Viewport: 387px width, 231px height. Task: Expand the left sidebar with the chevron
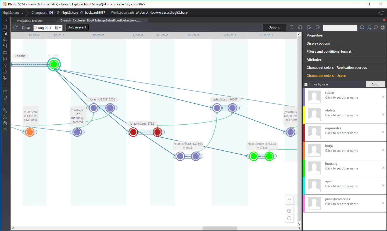[6, 20]
